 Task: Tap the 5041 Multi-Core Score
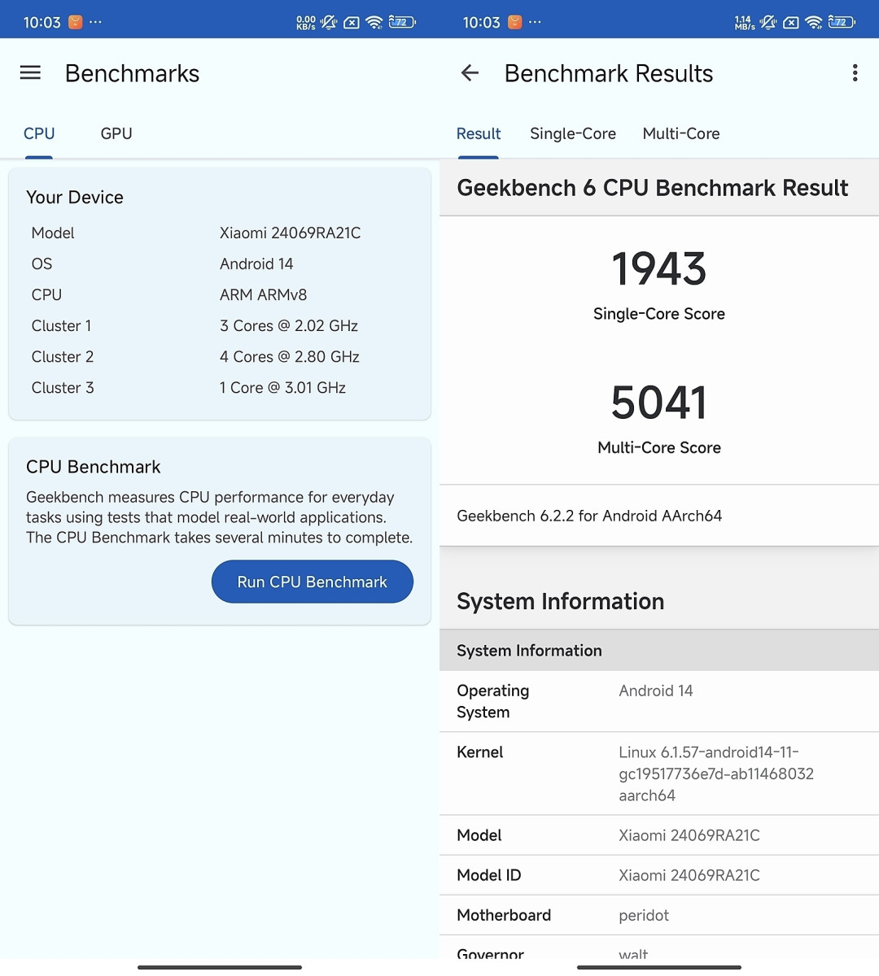click(x=658, y=403)
